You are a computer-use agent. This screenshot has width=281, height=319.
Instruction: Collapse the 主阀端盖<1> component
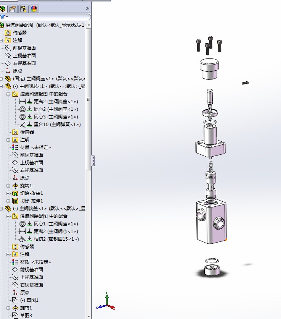1,209
